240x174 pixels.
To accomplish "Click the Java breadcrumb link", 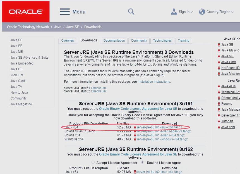I will pyautogui.click(x=57, y=27).
